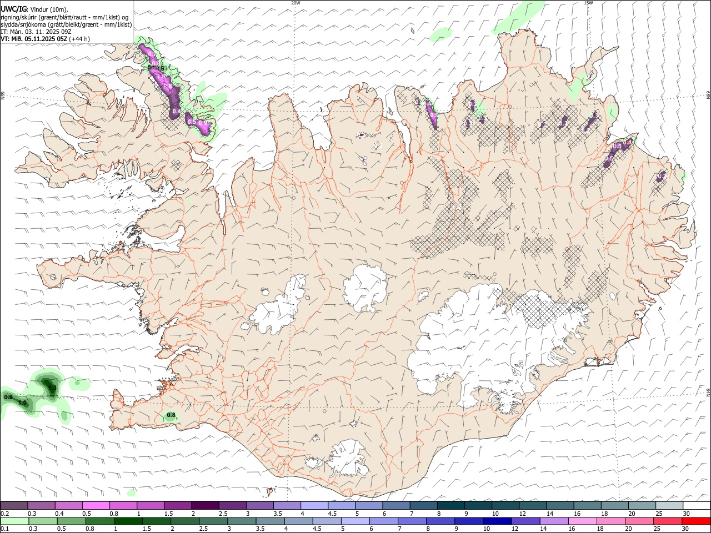Screen dimensions: 711x533
Task: Click the "slydda/snjókoma" legend description line
Action: click(x=67, y=24)
